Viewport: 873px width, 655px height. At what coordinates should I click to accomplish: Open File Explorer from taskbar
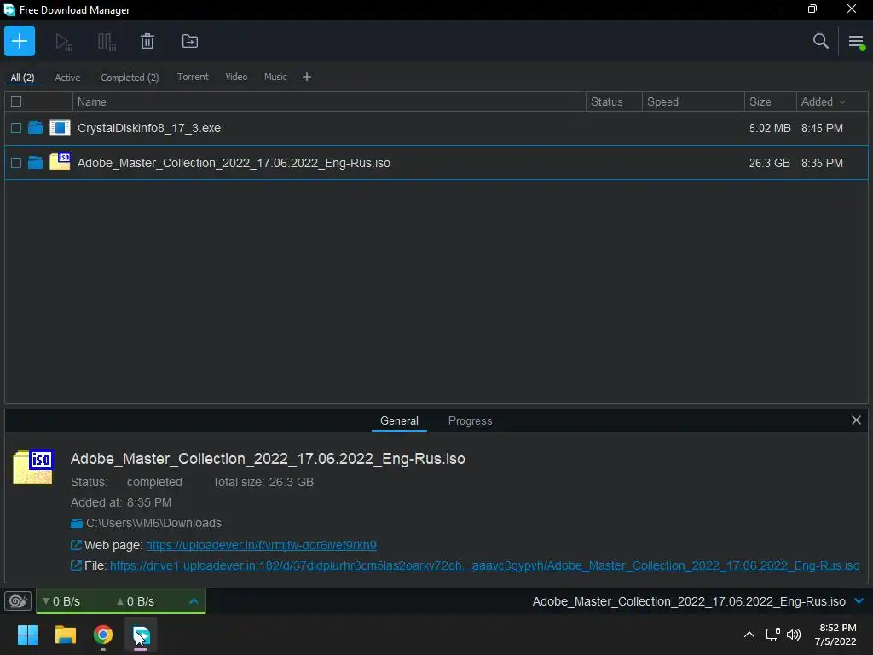[65, 635]
